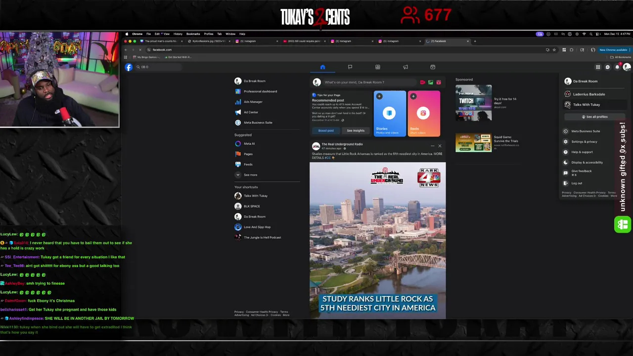633x356 pixels.
Task: Switch to Talks With Tukay profile in menu
Action: click(595, 105)
